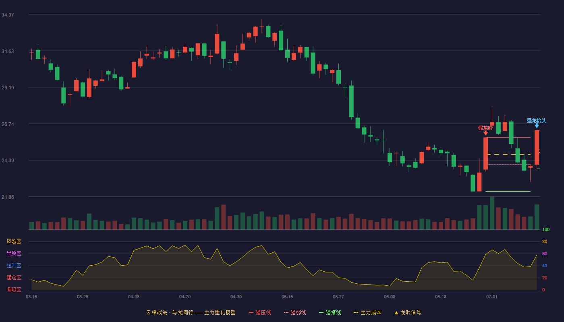This screenshot has height=322, width=564.
Task: Toggle the 强弱线 legend text label
Action: point(298,312)
